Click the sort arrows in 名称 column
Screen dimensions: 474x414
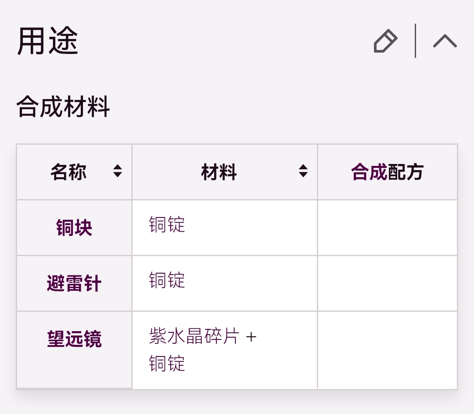coord(117,171)
